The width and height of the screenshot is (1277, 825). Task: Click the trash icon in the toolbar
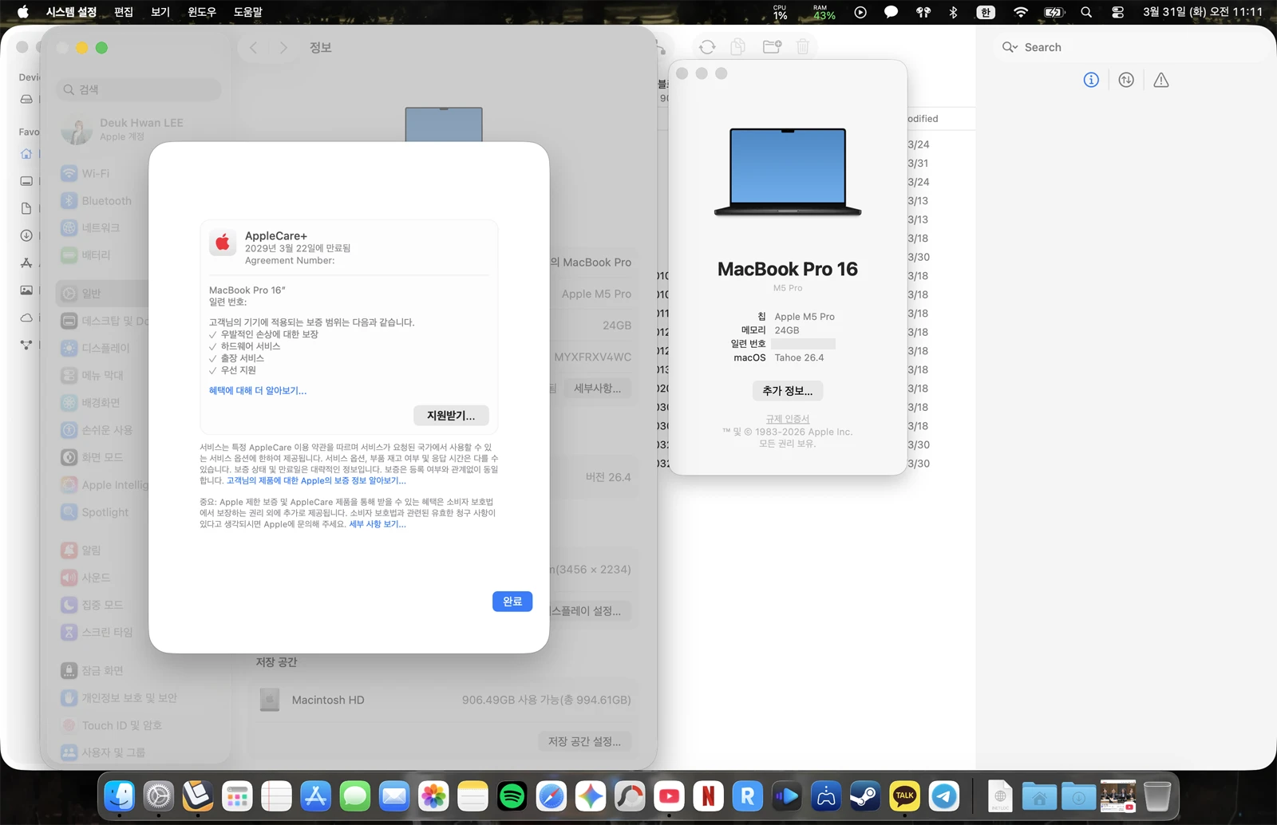coord(803,47)
